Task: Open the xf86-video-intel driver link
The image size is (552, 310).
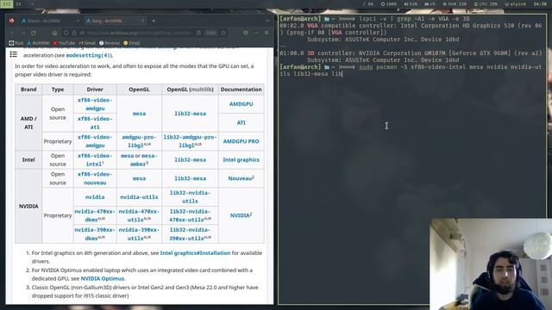Action: pyautogui.click(x=94, y=159)
